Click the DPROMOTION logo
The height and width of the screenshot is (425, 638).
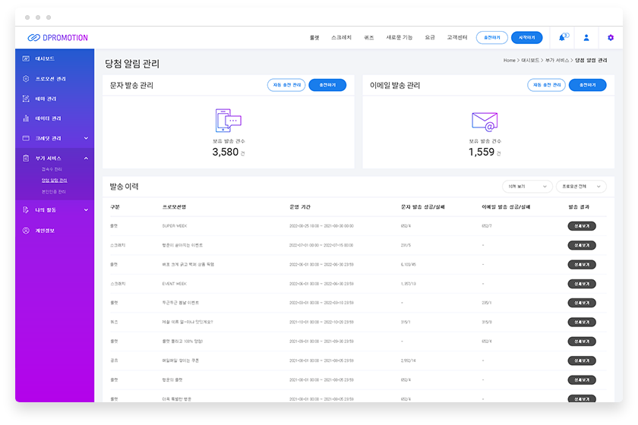pyautogui.click(x=58, y=38)
